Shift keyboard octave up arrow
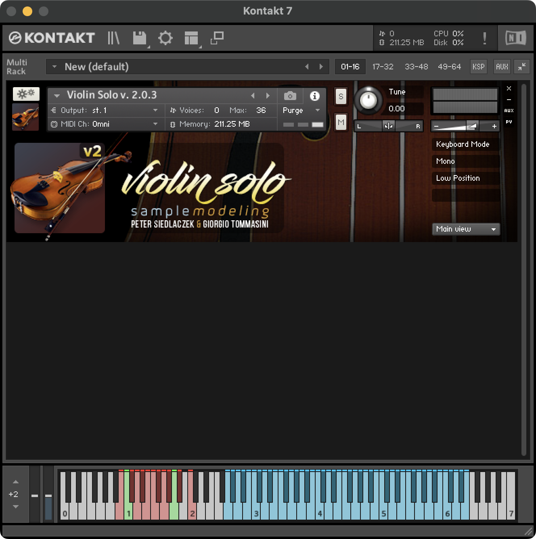536x539 pixels. point(15,482)
